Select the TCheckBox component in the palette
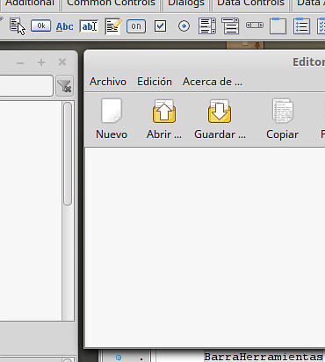Viewport: 325px width, 362px height. [x=160, y=26]
